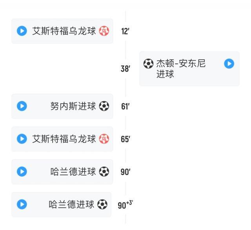Viewport: 251px width, 230px height.
Task: Click the soccer ball icon beside 努内斯进球
Action: pos(104,106)
